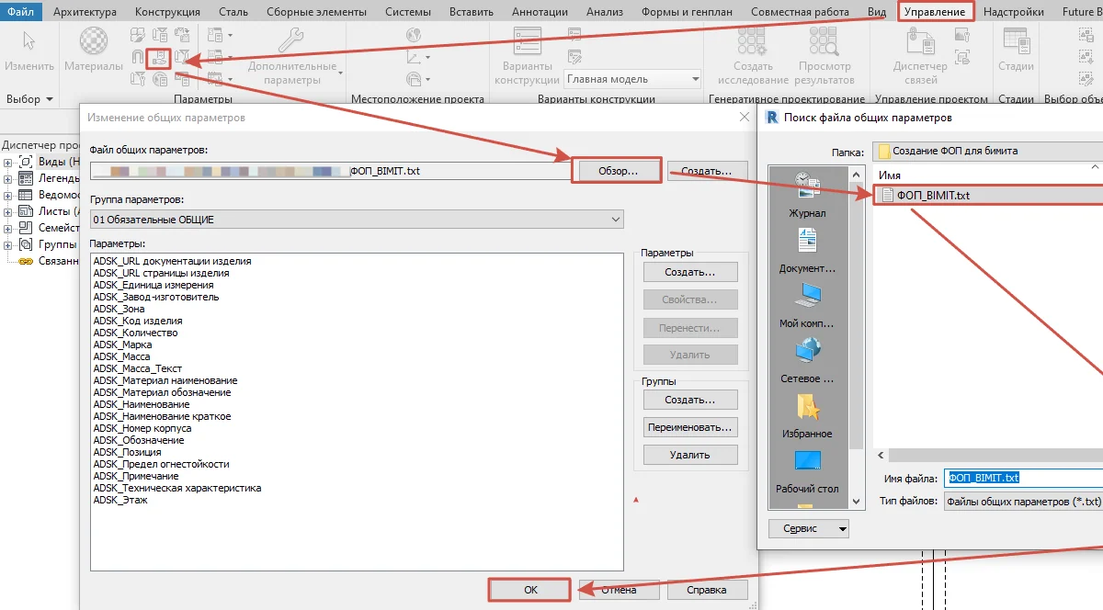Open the Главная модель combo box
The image size is (1103, 610).
632,79
